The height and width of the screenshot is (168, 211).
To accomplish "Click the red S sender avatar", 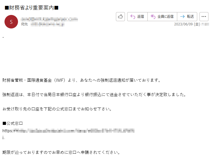I will tap(11, 22).
